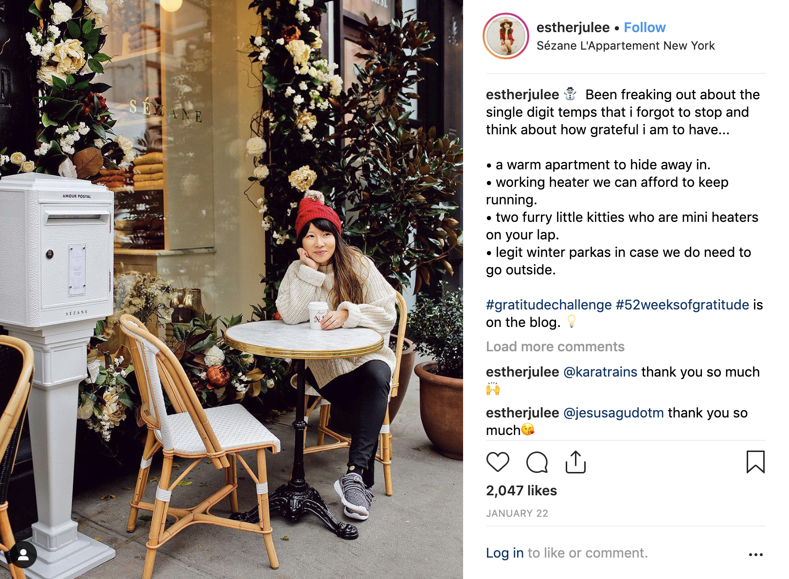Viewport: 789px width, 579px height.
Task: Click estherjulee name in caption
Action: tap(522, 95)
